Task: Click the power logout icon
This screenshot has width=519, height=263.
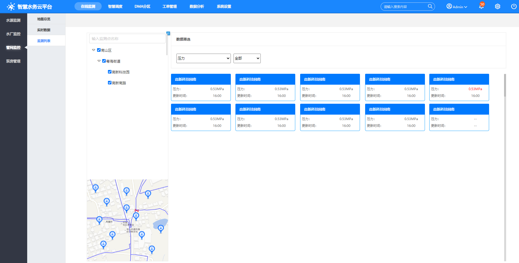Action: 514,6
